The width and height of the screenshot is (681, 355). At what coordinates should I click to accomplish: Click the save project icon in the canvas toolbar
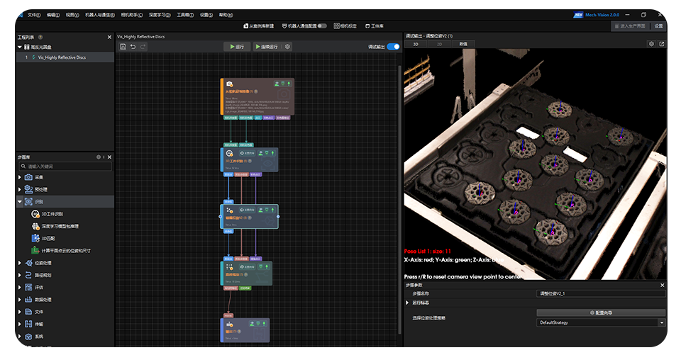coord(123,47)
